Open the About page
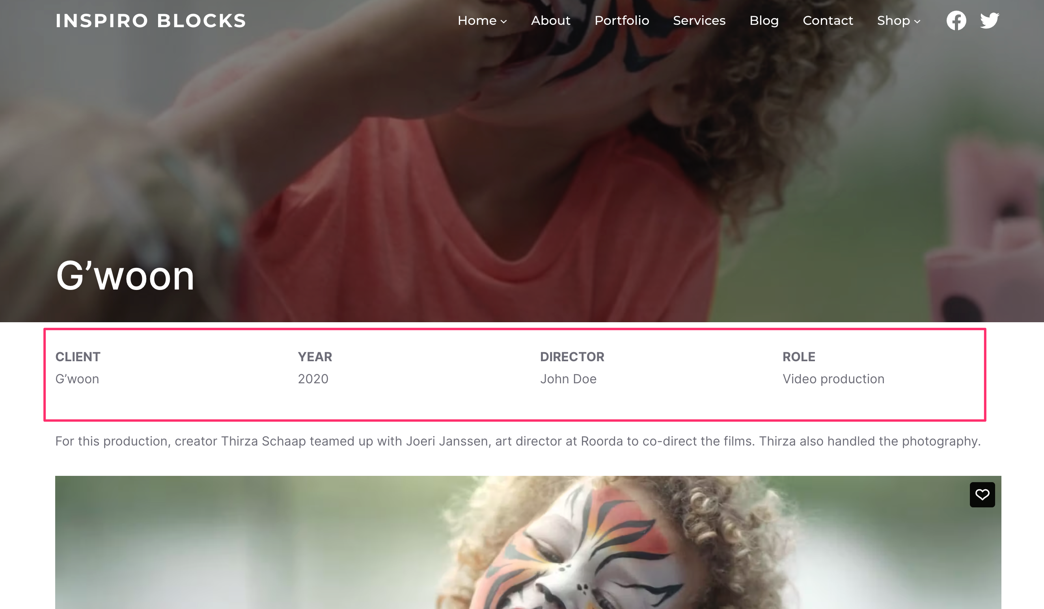This screenshot has width=1044, height=609. [551, 21]
